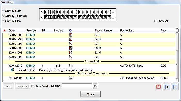Image resolution: width=181 pixels, height=101 pixels.
Task: Click AUTONOTE, Note particulars text
Action: (x=131, y=66)
